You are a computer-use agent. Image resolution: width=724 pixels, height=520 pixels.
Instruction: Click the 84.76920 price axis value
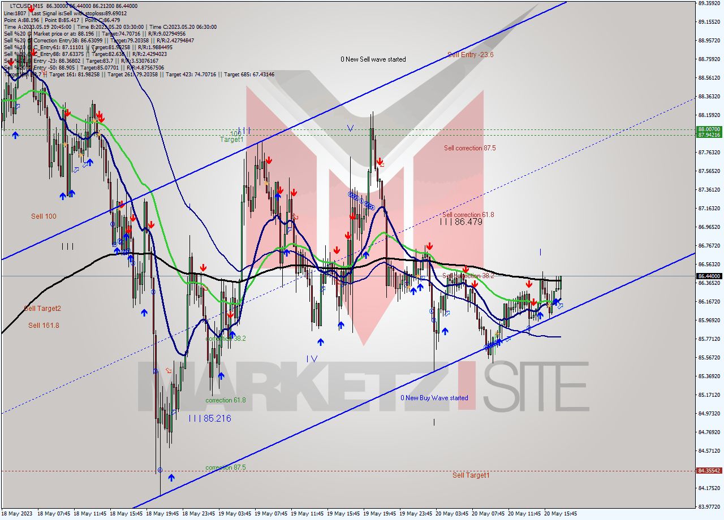point(709,432)
